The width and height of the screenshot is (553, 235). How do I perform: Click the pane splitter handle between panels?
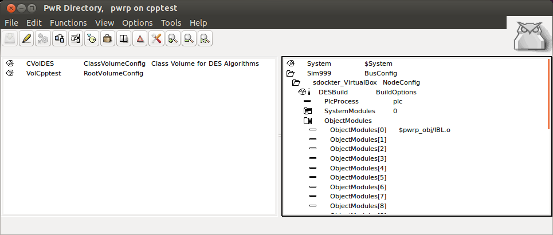279,137
